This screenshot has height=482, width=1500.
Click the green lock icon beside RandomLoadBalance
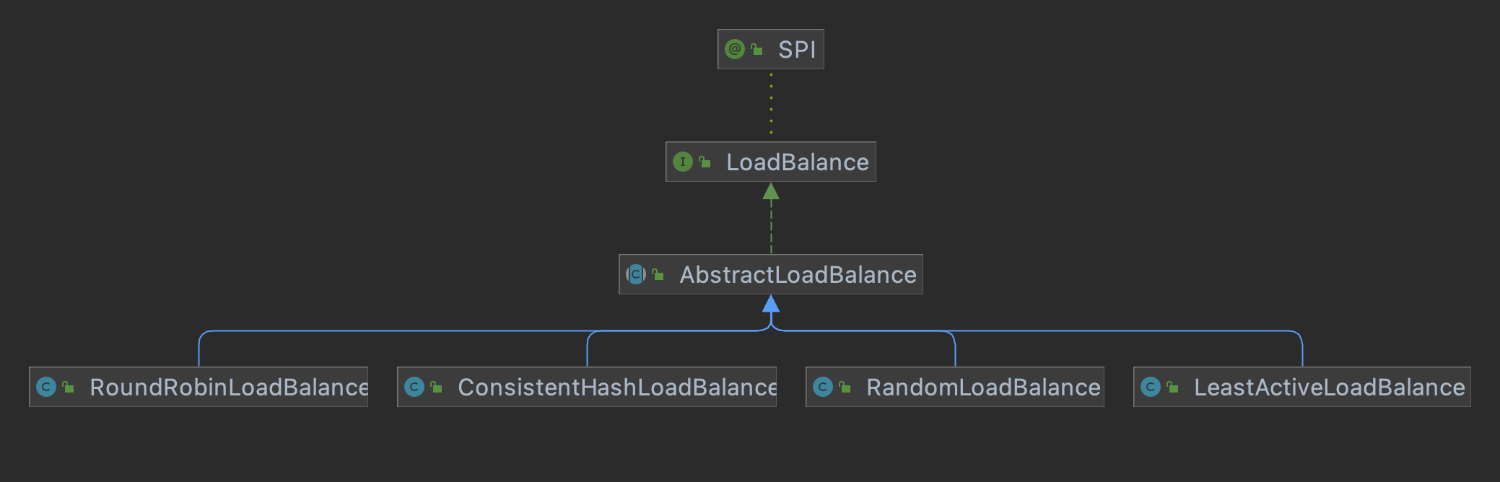point(845,387)
